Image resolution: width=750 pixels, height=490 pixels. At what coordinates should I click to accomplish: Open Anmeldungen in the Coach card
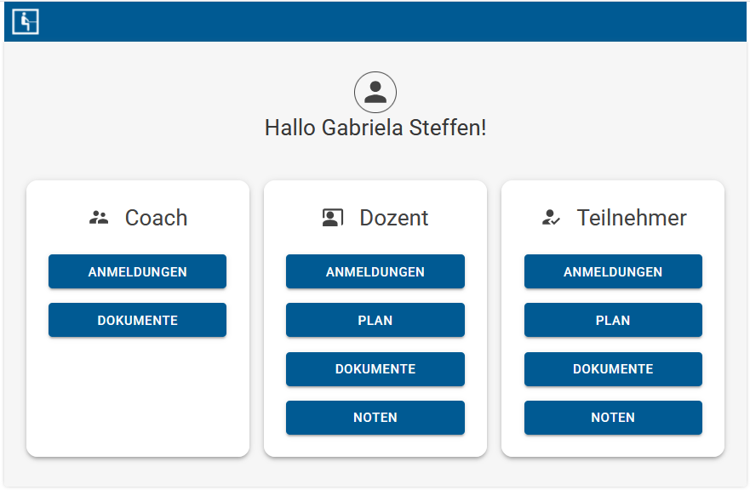[x=137, y=271]
